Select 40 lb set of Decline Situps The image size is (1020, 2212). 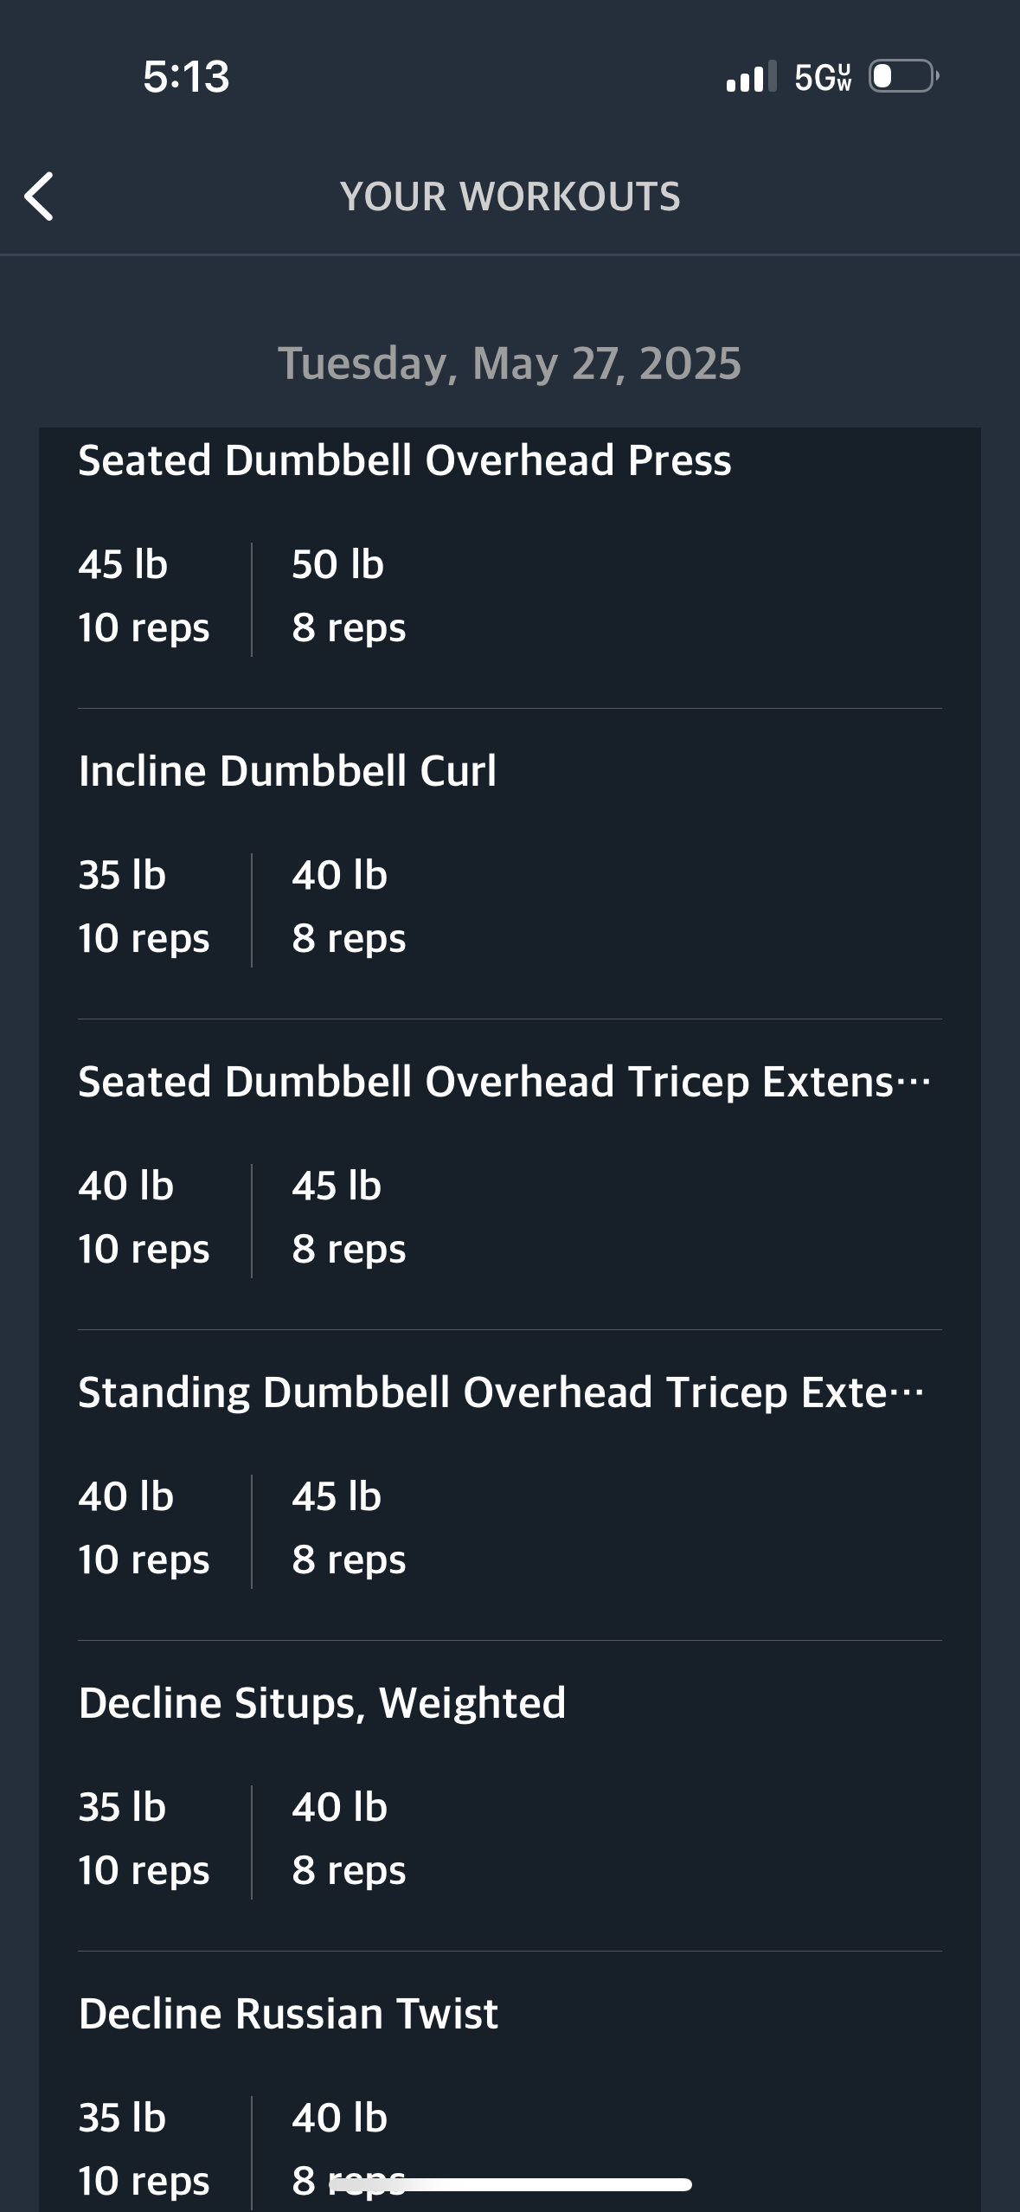point(349,1839)
